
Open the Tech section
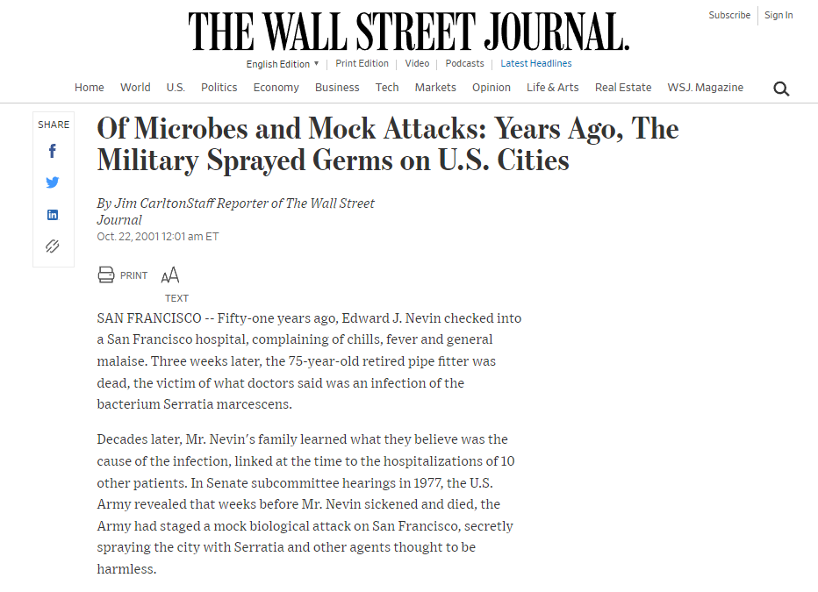387,88
